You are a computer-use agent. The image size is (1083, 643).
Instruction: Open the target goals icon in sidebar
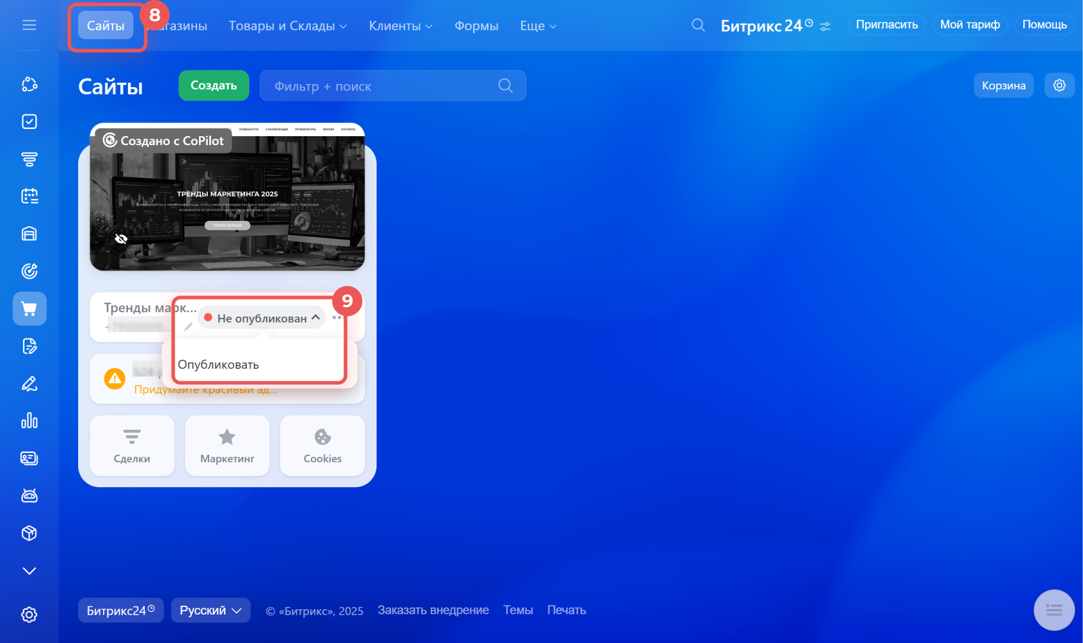coord(29,271)
